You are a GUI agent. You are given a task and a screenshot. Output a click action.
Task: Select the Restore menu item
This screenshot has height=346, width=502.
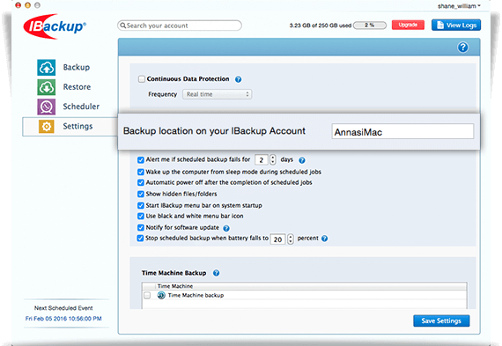pos(77,87)
